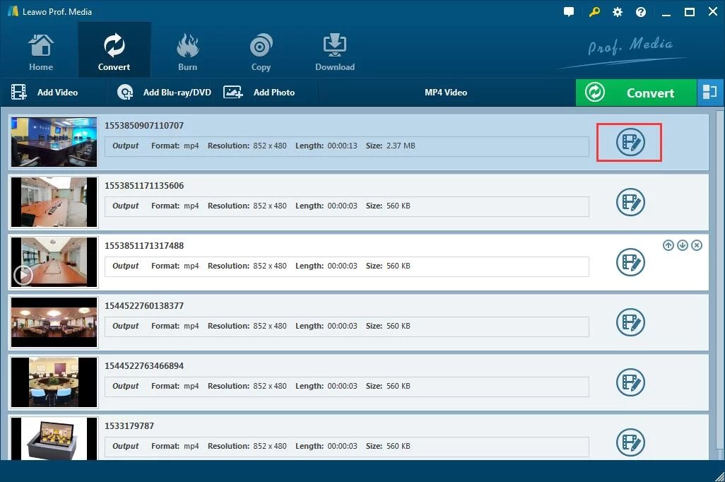Toggle the side panel layout icon
Image resolution: width=725 pixels, height=482 pixels.
click(x=709, y=93)
